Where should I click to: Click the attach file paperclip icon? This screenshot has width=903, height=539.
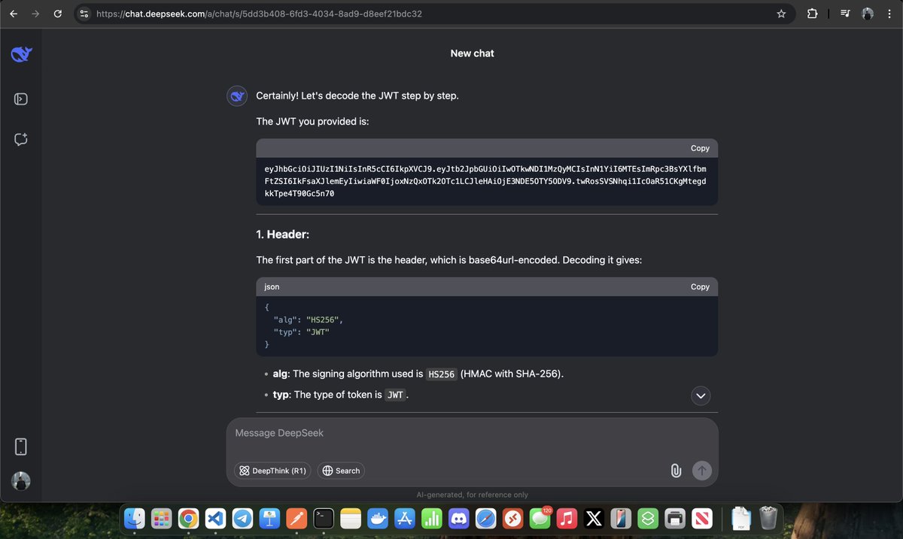click(676, 471)
